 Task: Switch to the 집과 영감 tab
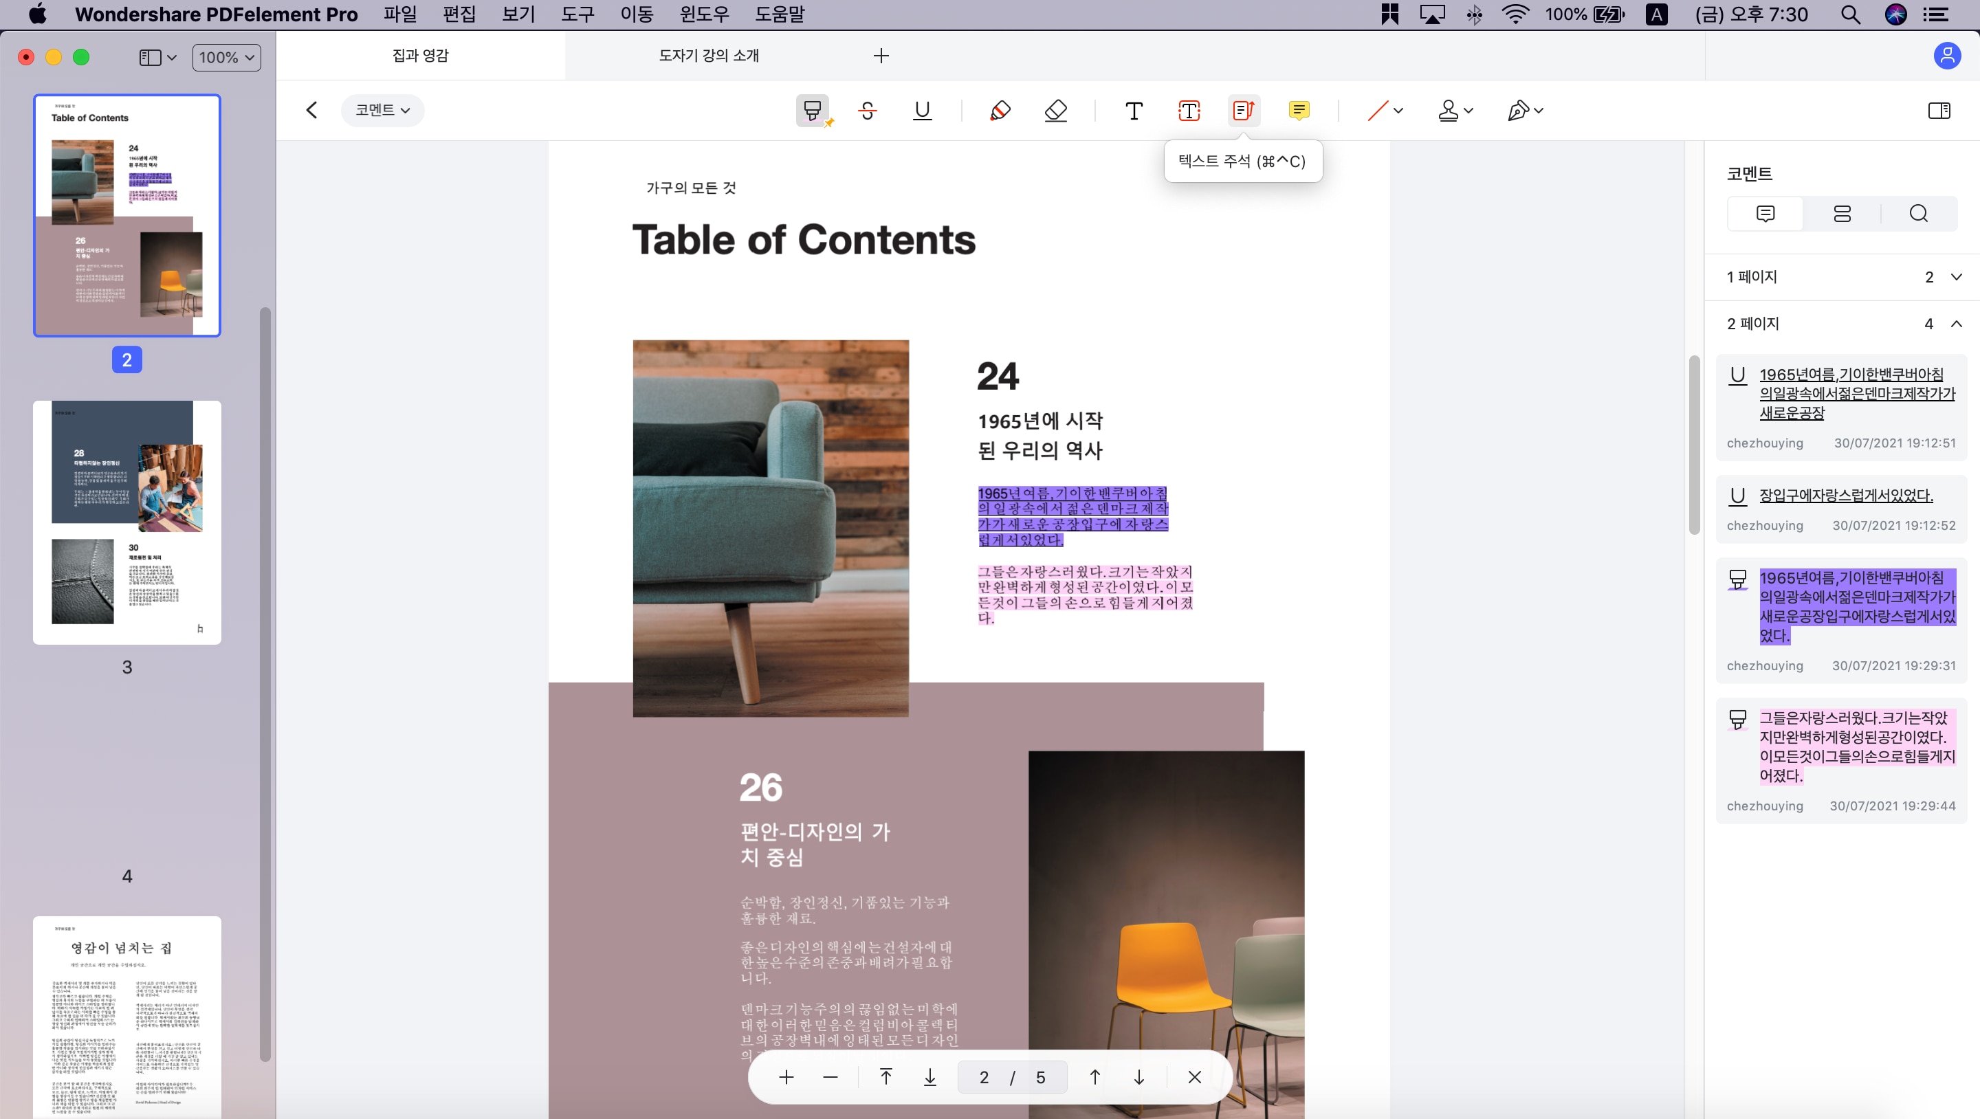[x=421, y=56]
